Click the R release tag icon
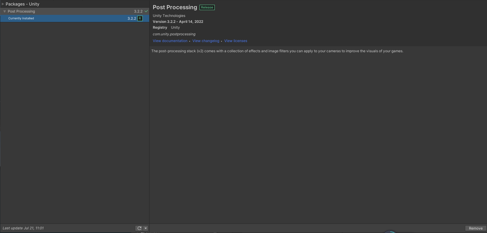 pyautogui.click(x=140, y=18)
